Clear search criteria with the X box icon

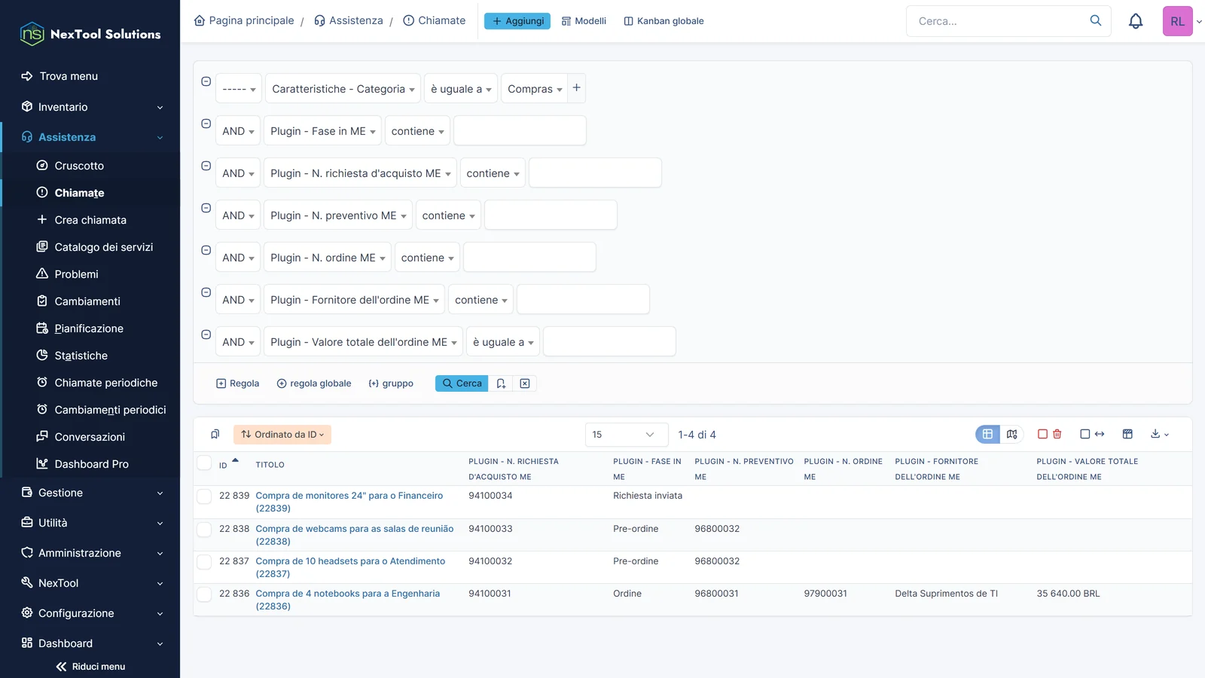[525, 383]
